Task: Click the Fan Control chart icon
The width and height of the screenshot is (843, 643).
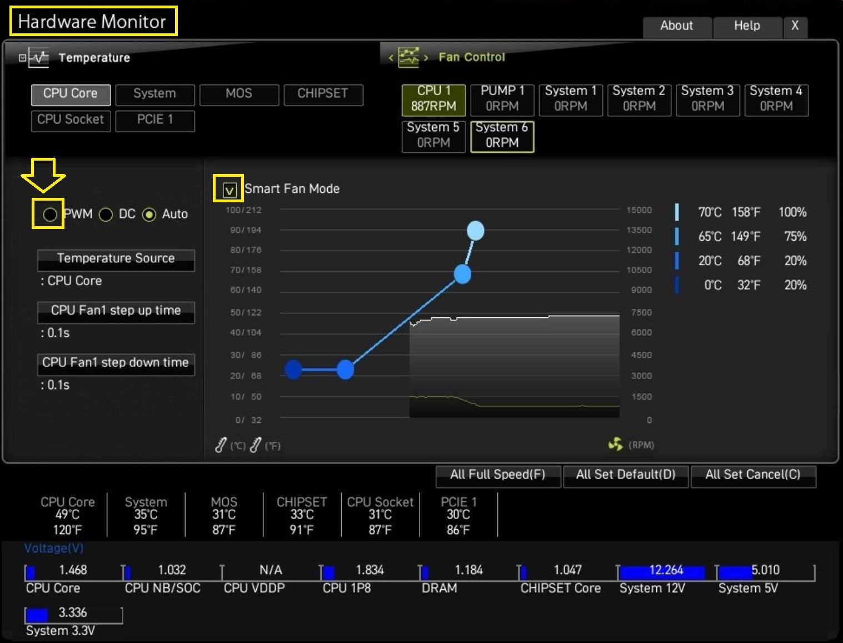Action: coord(408,57)
